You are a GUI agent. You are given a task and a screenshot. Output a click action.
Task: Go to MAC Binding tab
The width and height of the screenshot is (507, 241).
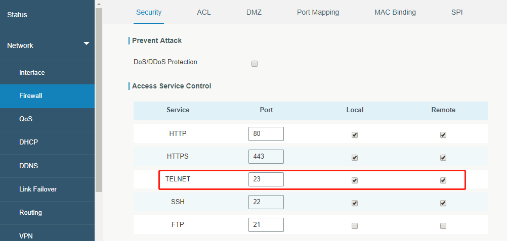click(x=395, y=12)
